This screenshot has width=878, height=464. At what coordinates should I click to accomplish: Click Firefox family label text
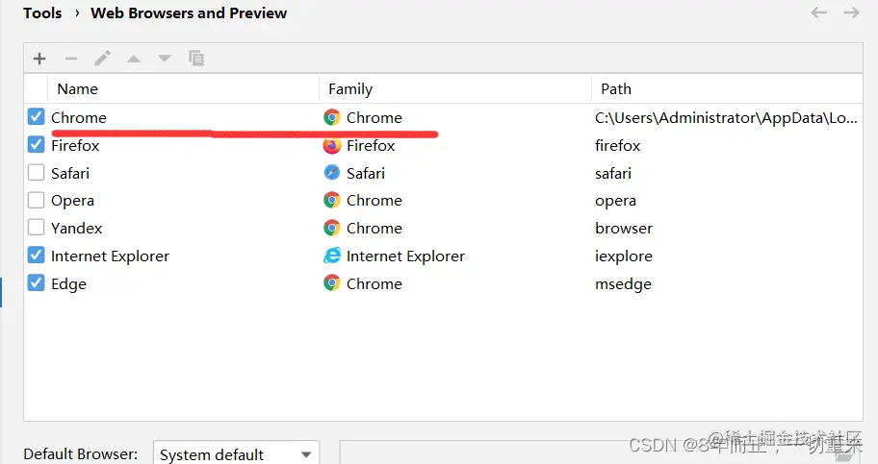371,145
